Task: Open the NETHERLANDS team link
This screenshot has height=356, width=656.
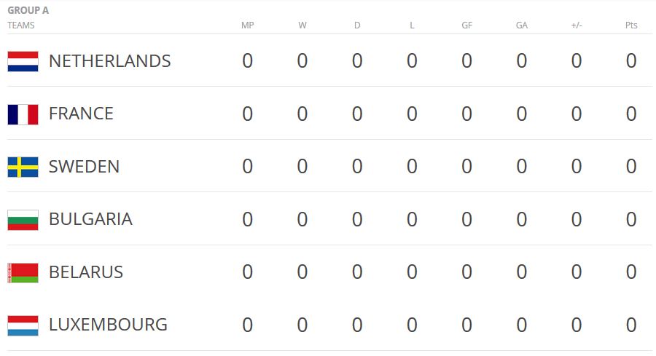Action: 109,61
